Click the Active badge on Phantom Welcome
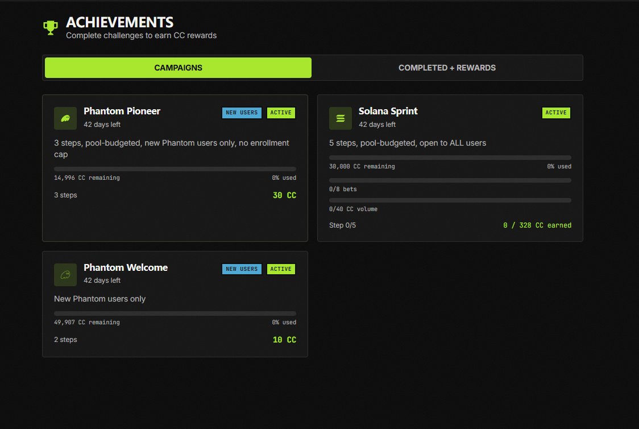Viewport: 639px width, 429px height. pos(281,269)
